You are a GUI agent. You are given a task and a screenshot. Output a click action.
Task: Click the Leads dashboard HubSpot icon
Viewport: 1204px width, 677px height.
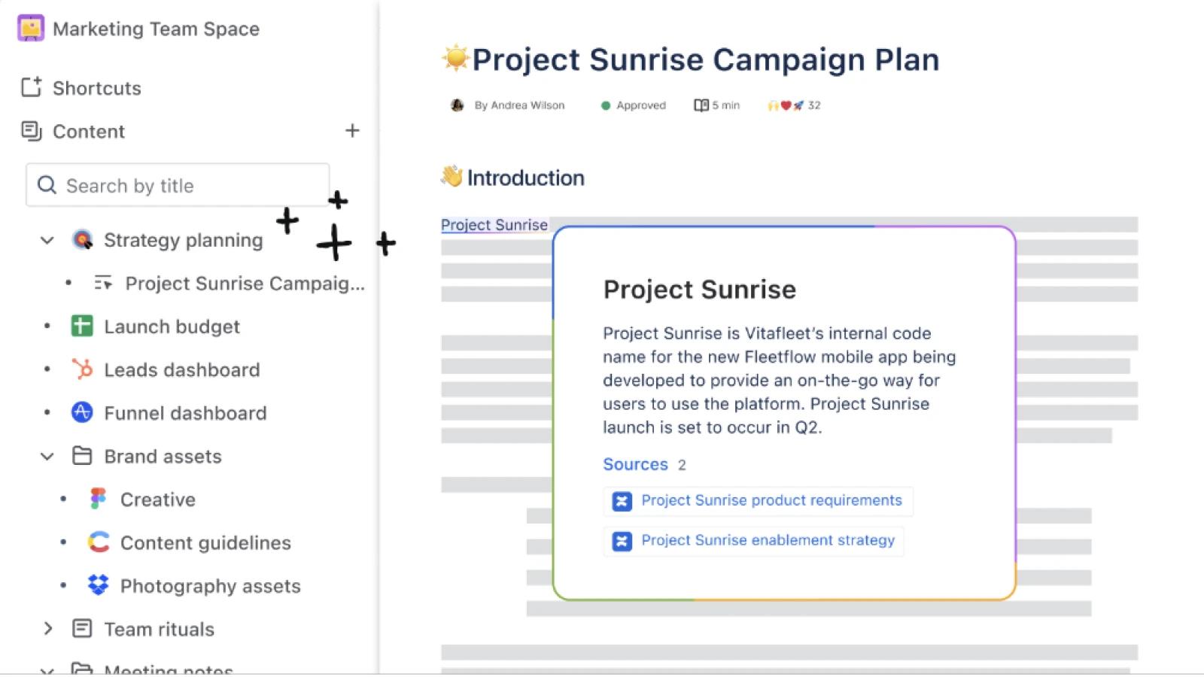point(82,369)
